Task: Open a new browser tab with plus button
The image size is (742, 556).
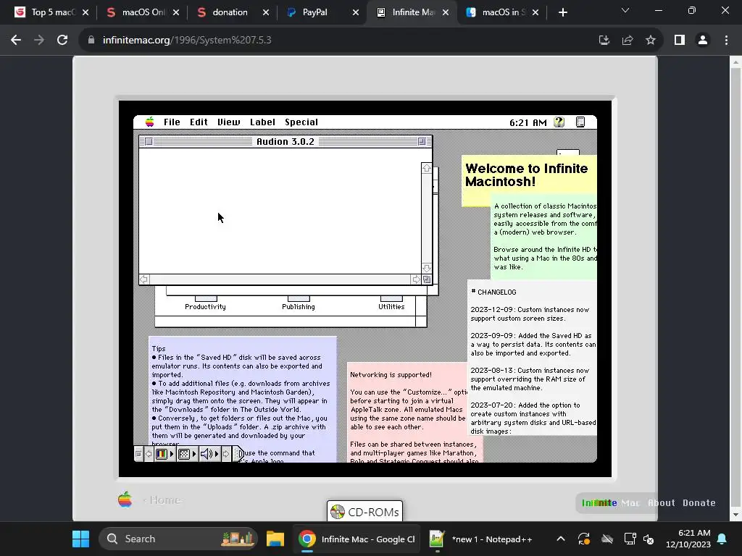Action: 562,13
